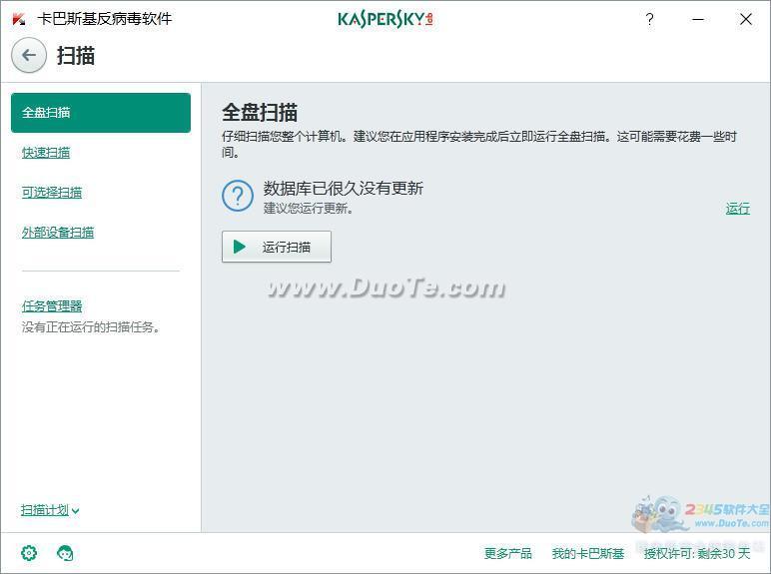771x574 pixels.
Task: Click 授权许可: 剩余30 天 link
Action: pos(697,553)
